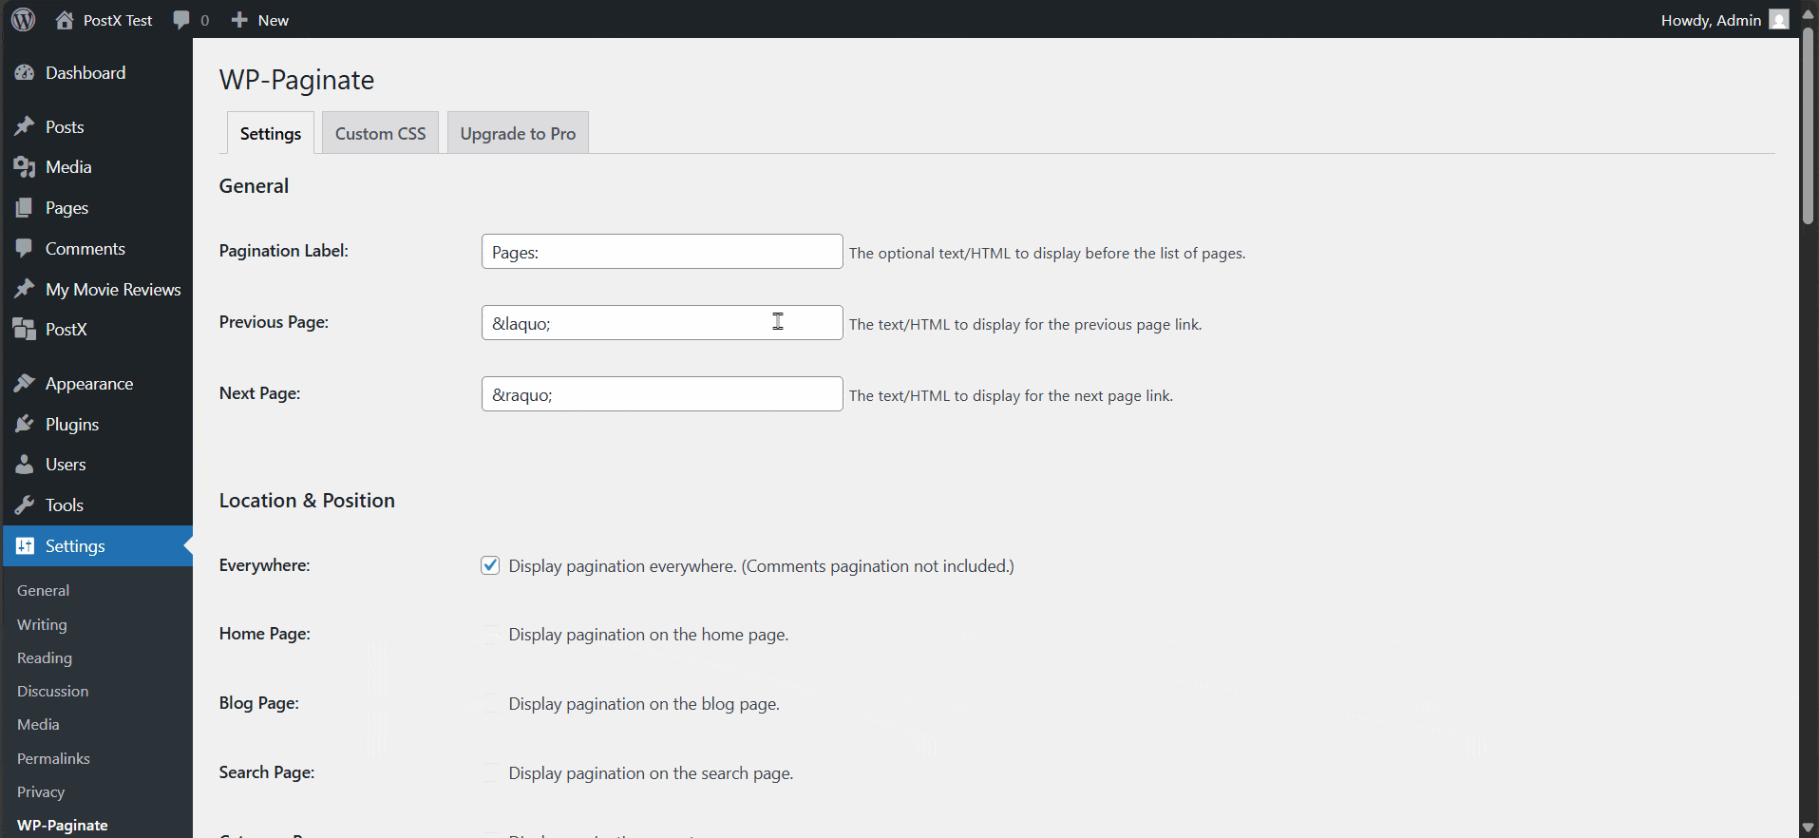Click the plus icon next to New
1819x838 pixels.
pos(239,20)
